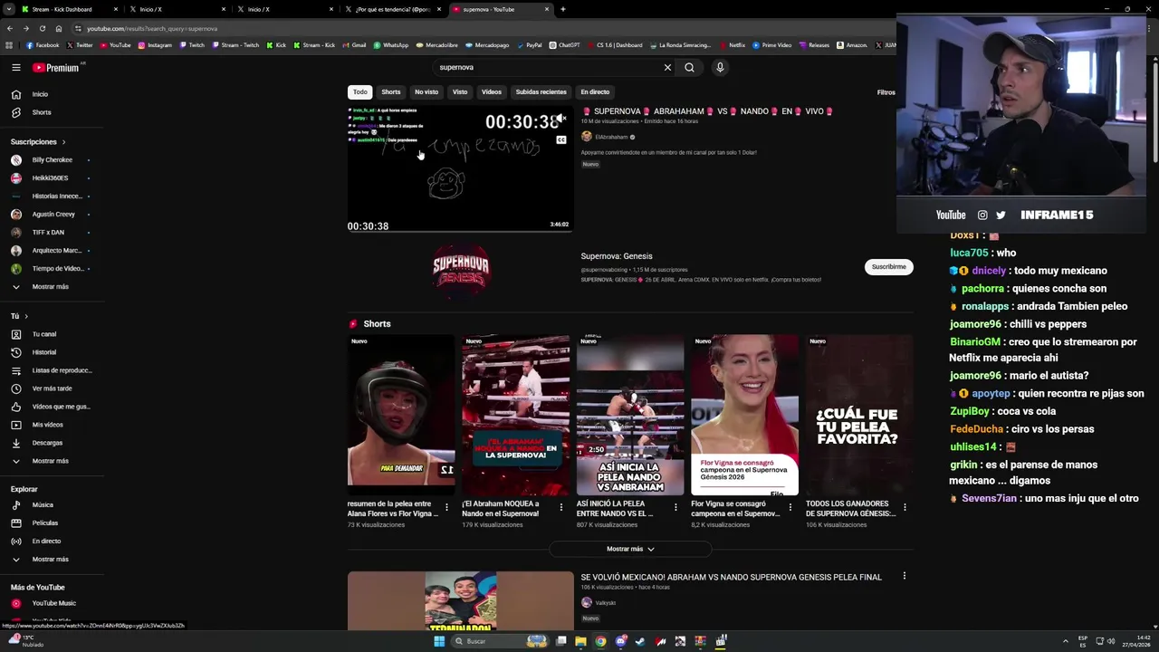The height and width of the screenshot is (652, 1159).
Task: Open Ver más tarde in sidebar
Action: (52, 388)
